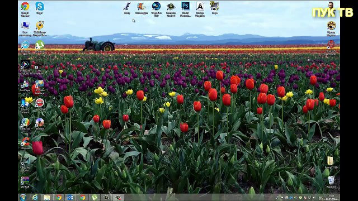This screenshot has width=358, height=201.
Task: Open Camtasia Studio desktop shortcut
Action: (171, 9)
